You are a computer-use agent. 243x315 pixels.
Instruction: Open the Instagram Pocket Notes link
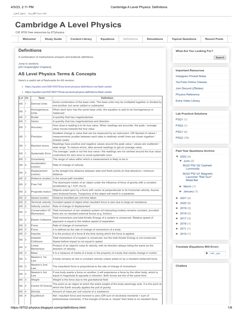(191, 76)
